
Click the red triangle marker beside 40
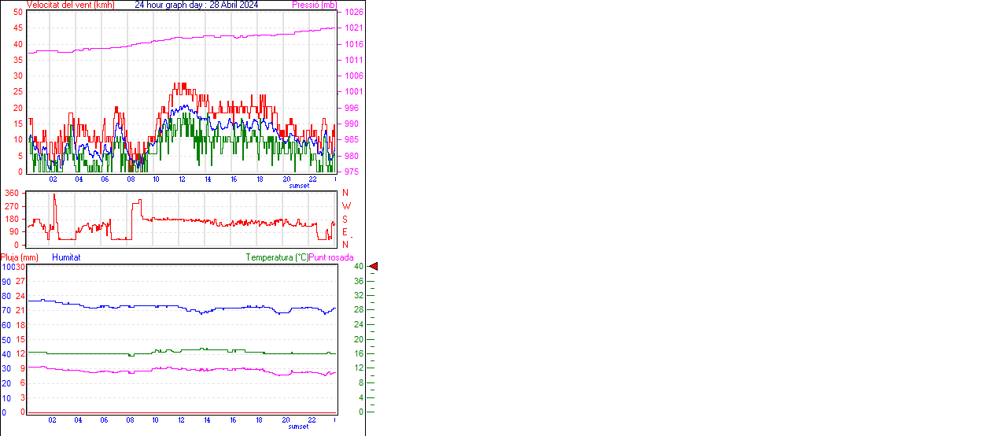click(x=374, y=267)
